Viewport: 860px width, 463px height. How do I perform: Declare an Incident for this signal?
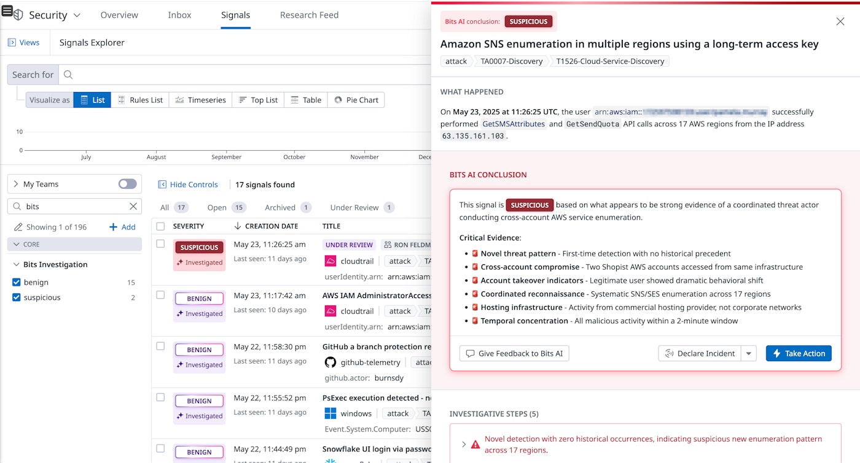point(700,353)
